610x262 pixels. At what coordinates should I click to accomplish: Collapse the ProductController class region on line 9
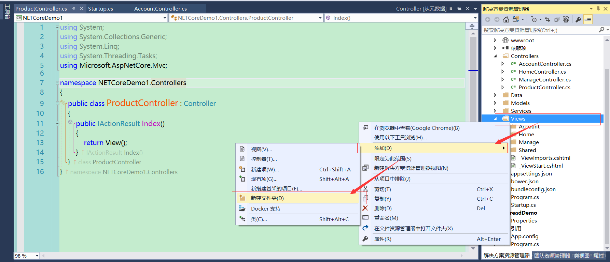point(57,103)
